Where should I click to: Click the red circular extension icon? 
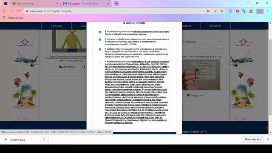230,11
